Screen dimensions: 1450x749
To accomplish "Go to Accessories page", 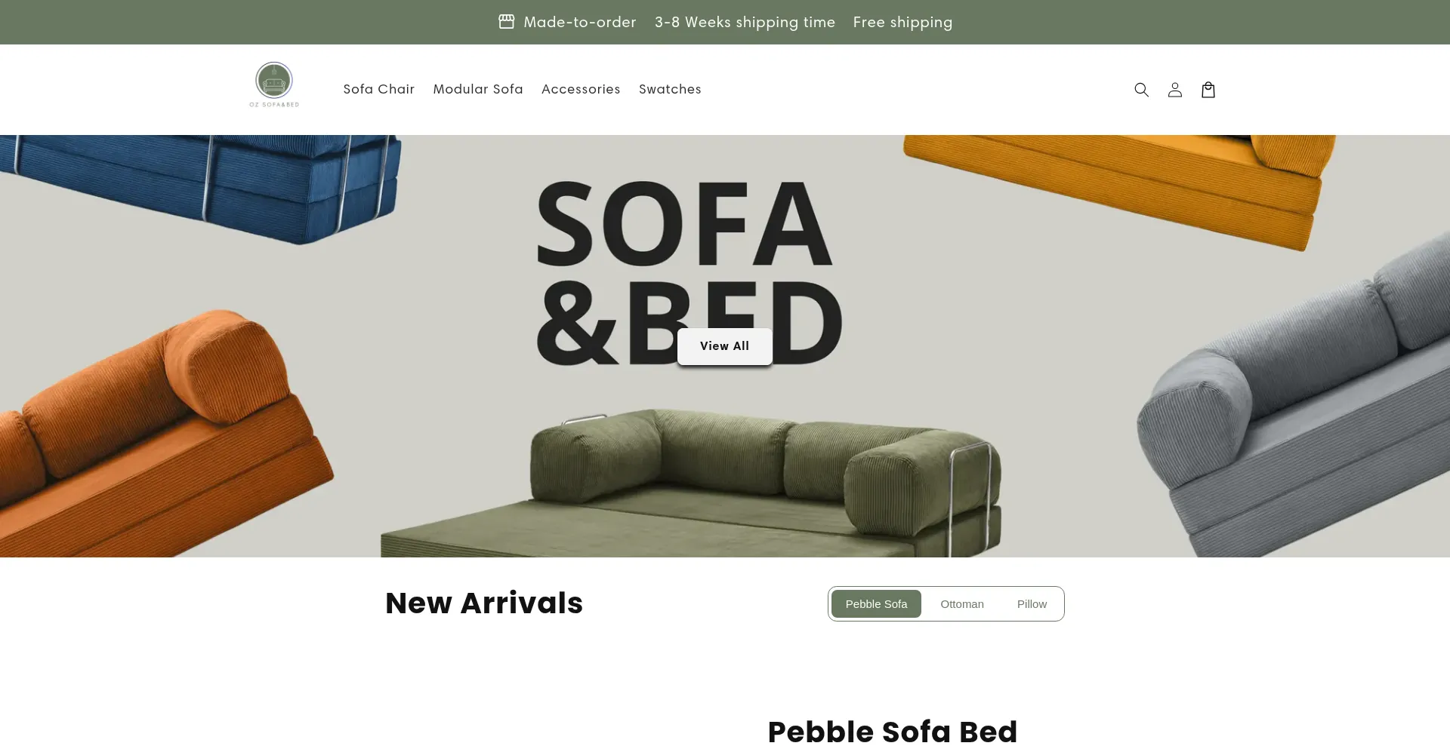I will 581,89.
